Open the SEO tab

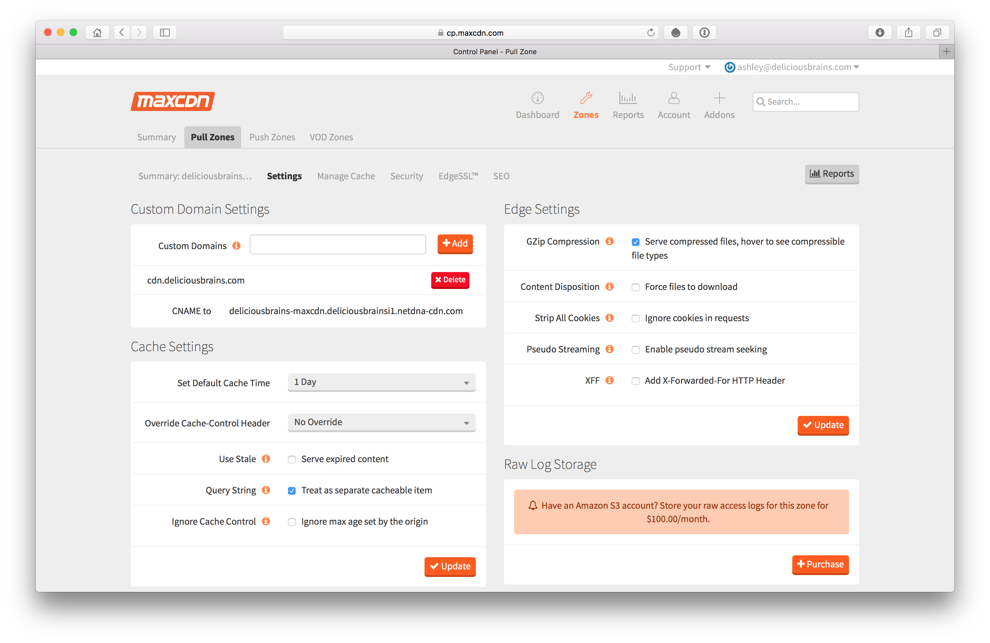[501, 176]
